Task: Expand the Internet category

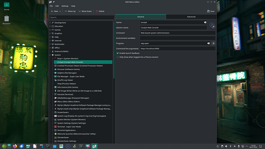Action: click(50, 41)
